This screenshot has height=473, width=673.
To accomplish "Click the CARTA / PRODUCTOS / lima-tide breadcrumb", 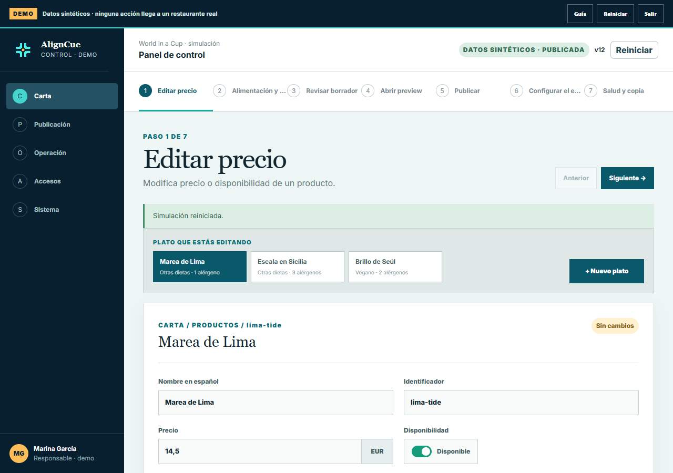I will pos(220,325).
